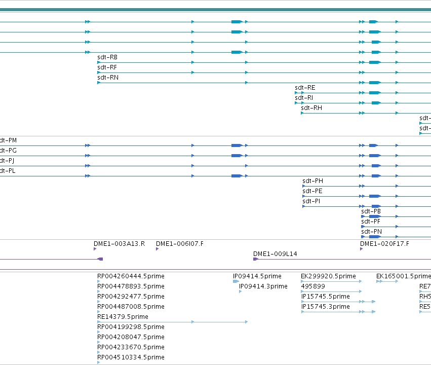Select IP09414.3prime EST label
The height and width of the screenshot is (365, 431).
click(263, 286)
